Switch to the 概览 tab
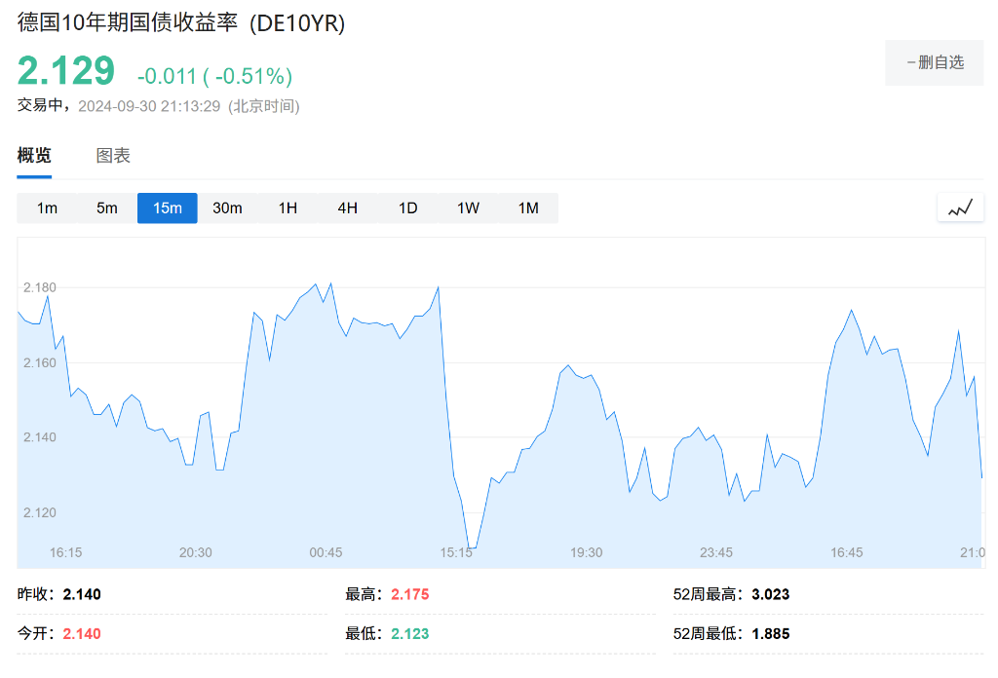The width and height of the screenshot is (998, 678). point(34,156)
